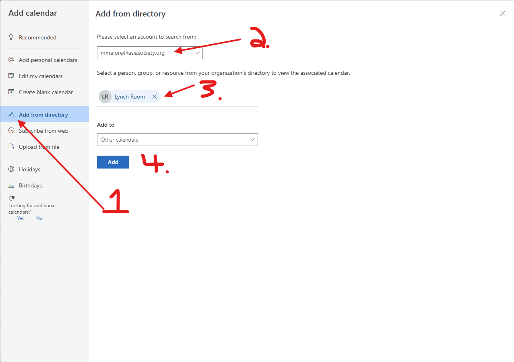The width and height of the screenshot is (514, 362).
Task: Remove Lynch Room using its X icon
Action: click(x=155, y=97)
